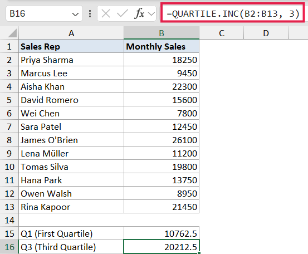Click the Select All corner triangle
This screenshot has width=308, height=254.
click(12, 33)
